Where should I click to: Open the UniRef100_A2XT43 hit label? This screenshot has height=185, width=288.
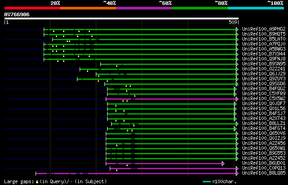tap(264, 119)
